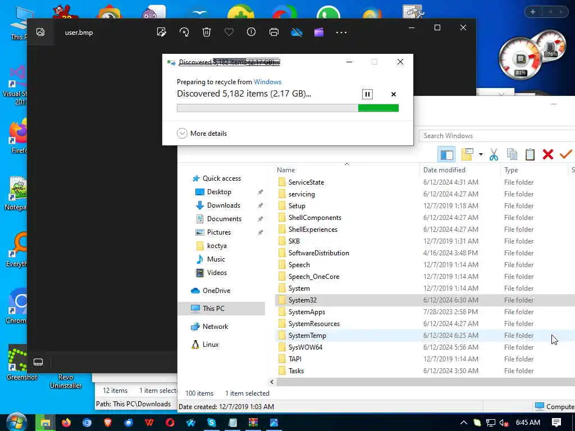This screenshot has height=431, width=575.
Task: Toggle the preview pane button in Explorer
Action: tap(446, 155)
